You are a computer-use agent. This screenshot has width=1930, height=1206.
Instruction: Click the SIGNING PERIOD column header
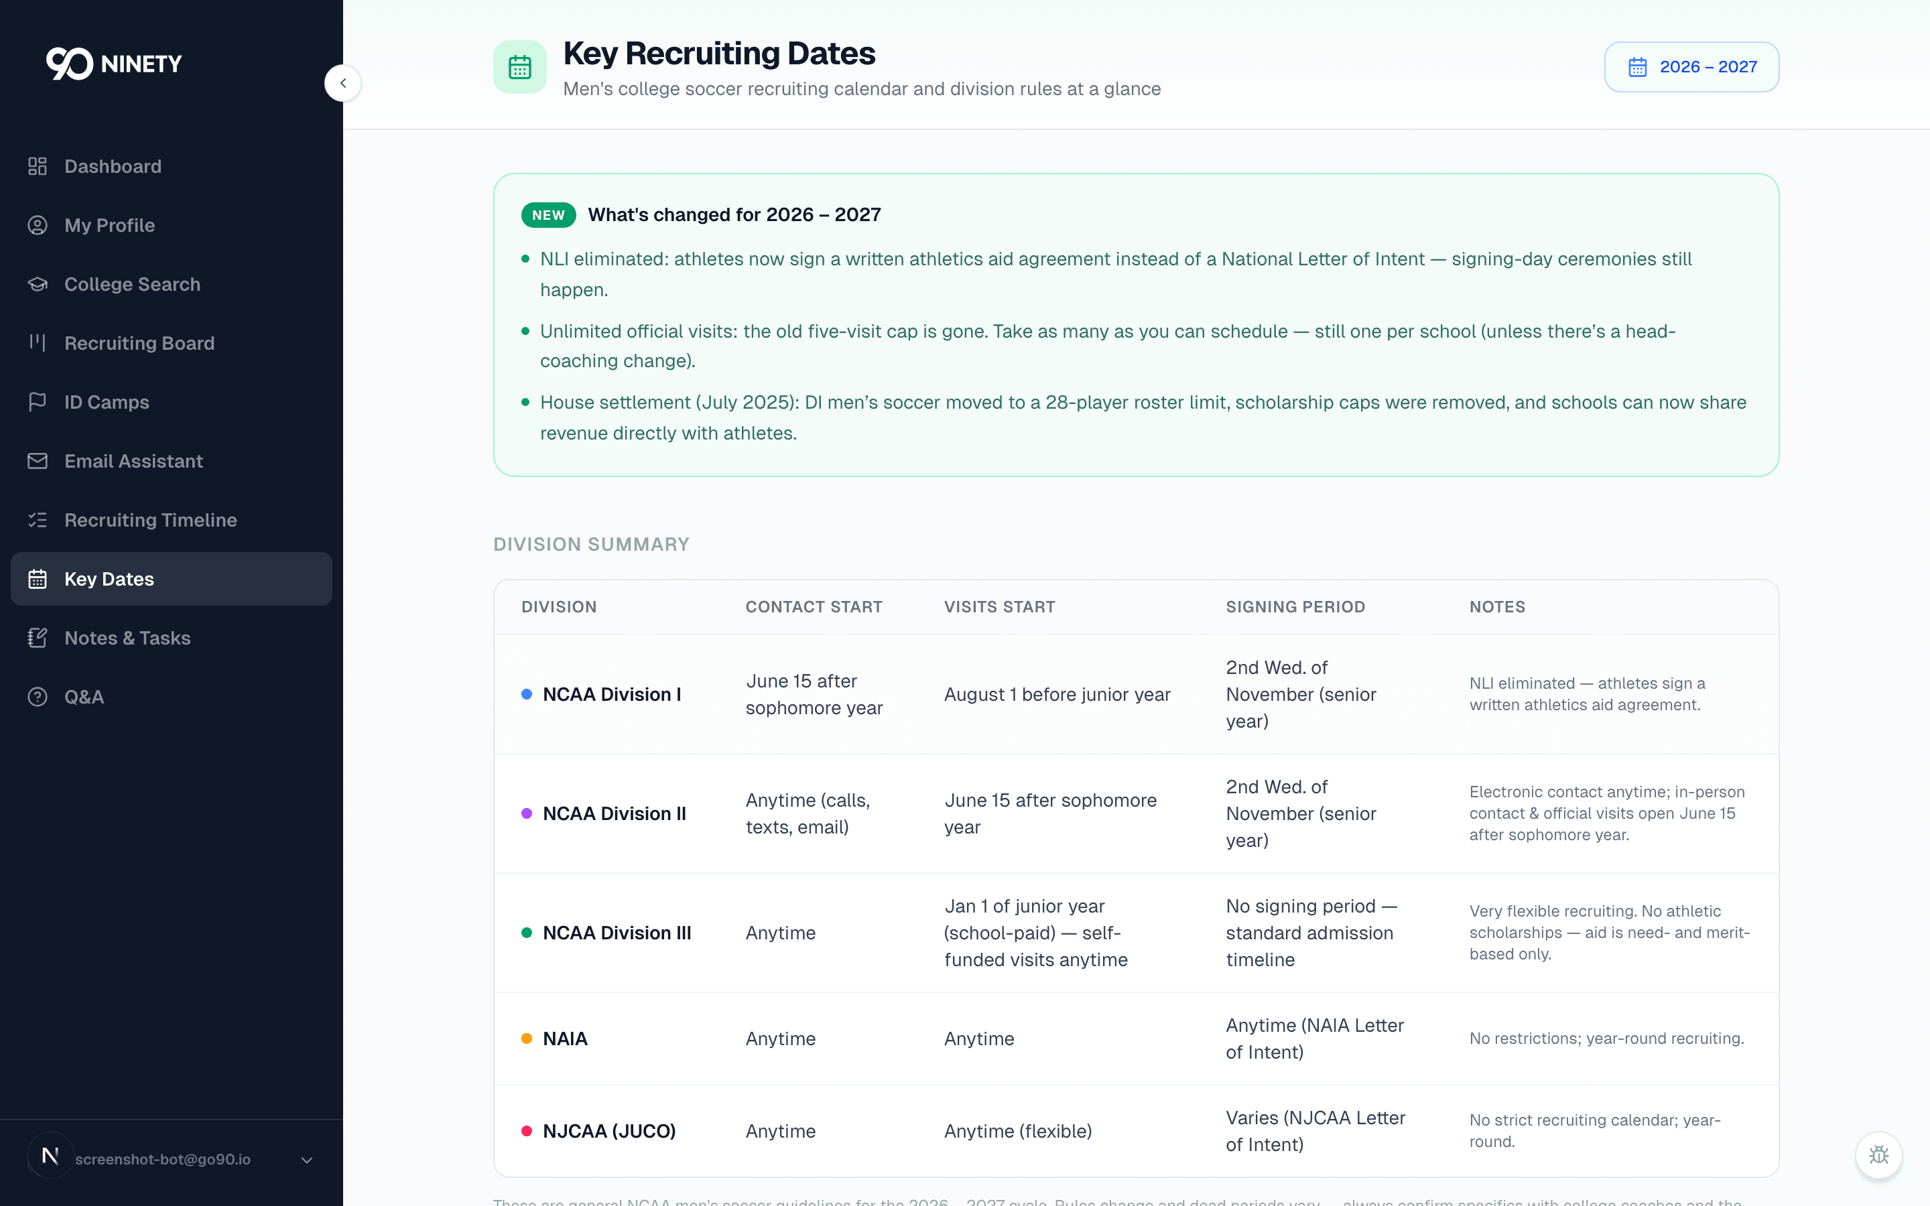[1295, 607]
